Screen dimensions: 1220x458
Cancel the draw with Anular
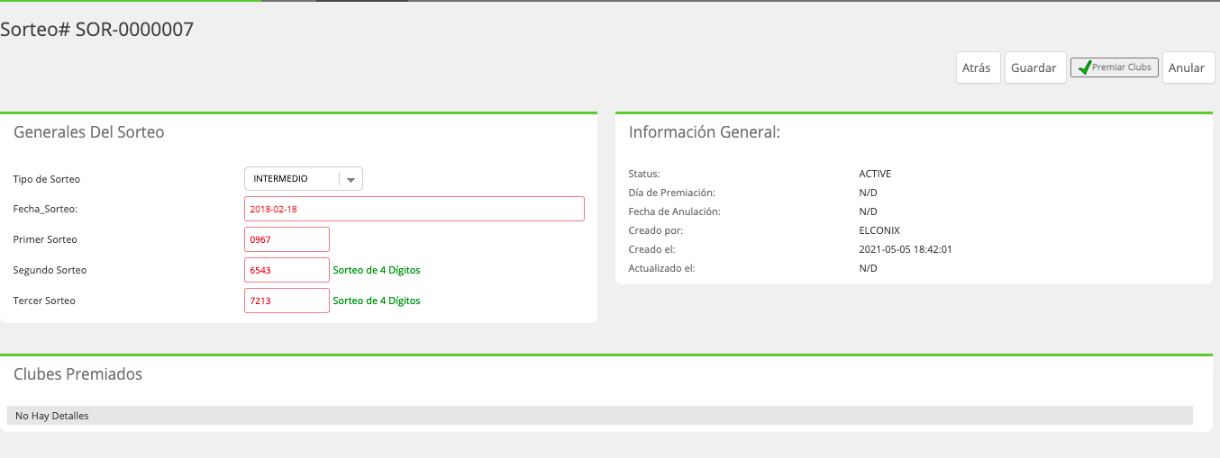[x=1188, y=67]
